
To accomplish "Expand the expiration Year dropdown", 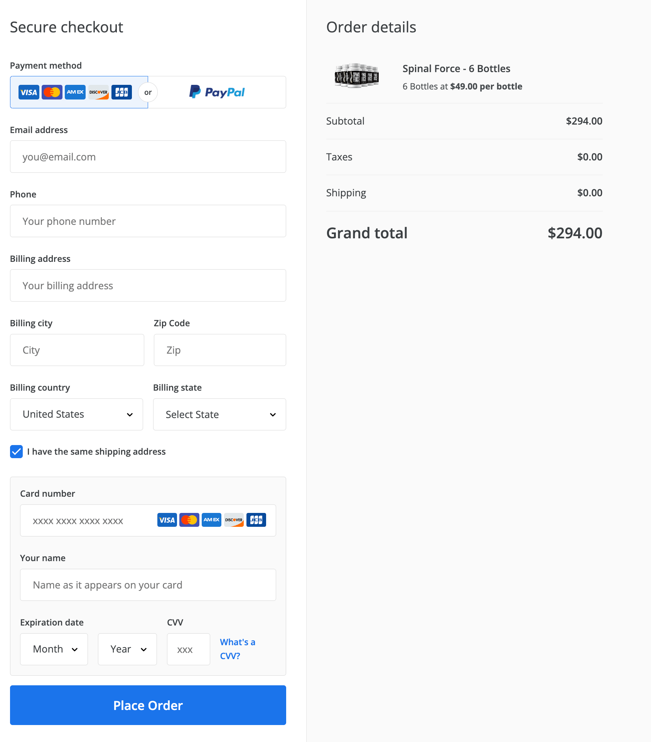I will (127, 649).
